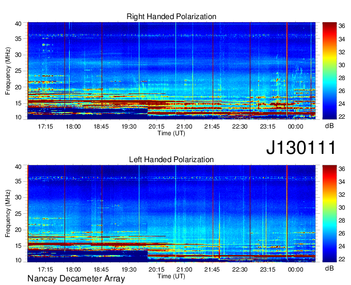
Task: Click the 40 MHz tick of Right Handed plot
Action: click(18, 24)
